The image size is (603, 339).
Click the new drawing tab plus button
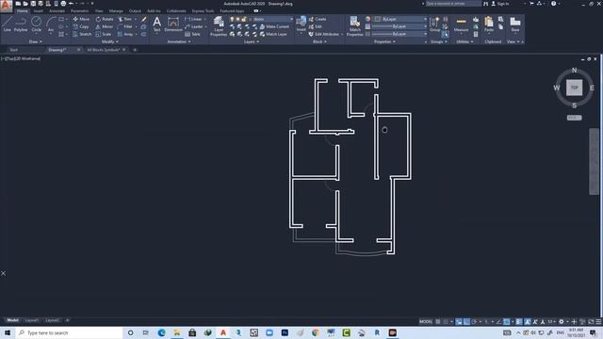point(135,50)
